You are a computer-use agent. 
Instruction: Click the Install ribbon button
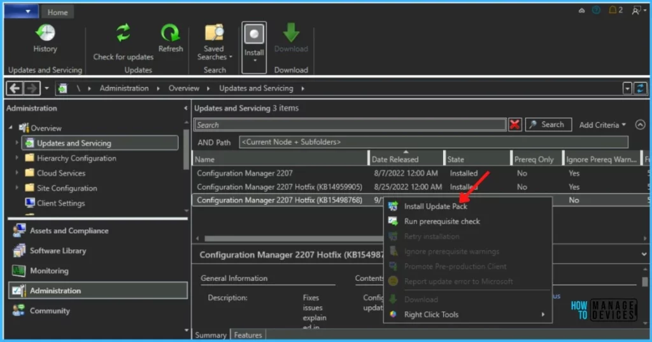coord(254,47)
